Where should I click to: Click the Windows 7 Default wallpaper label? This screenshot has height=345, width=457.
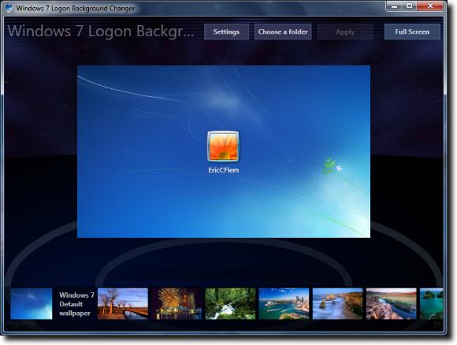point(76,304)
